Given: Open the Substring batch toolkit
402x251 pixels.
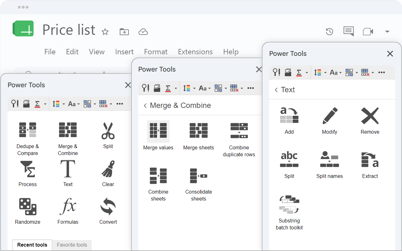Looking at the screenshot, I should click(289, 213).
